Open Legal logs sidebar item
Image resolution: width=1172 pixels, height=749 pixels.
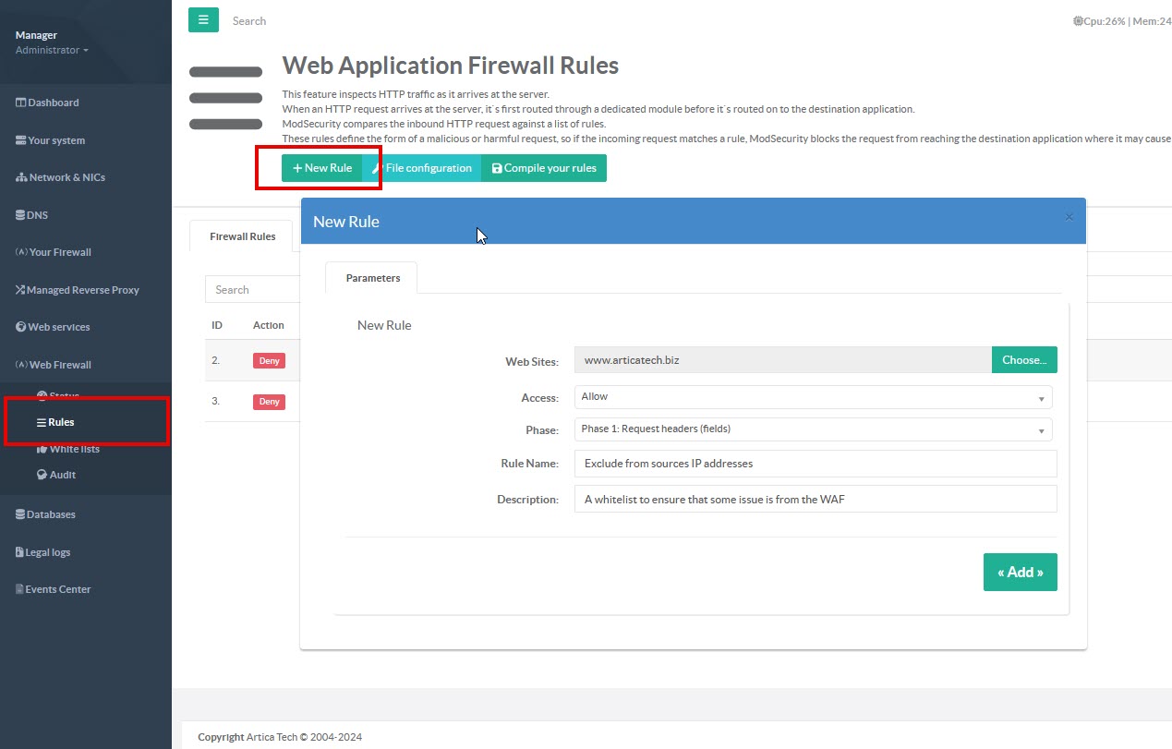pyautogui.click(x=47, y=552)
